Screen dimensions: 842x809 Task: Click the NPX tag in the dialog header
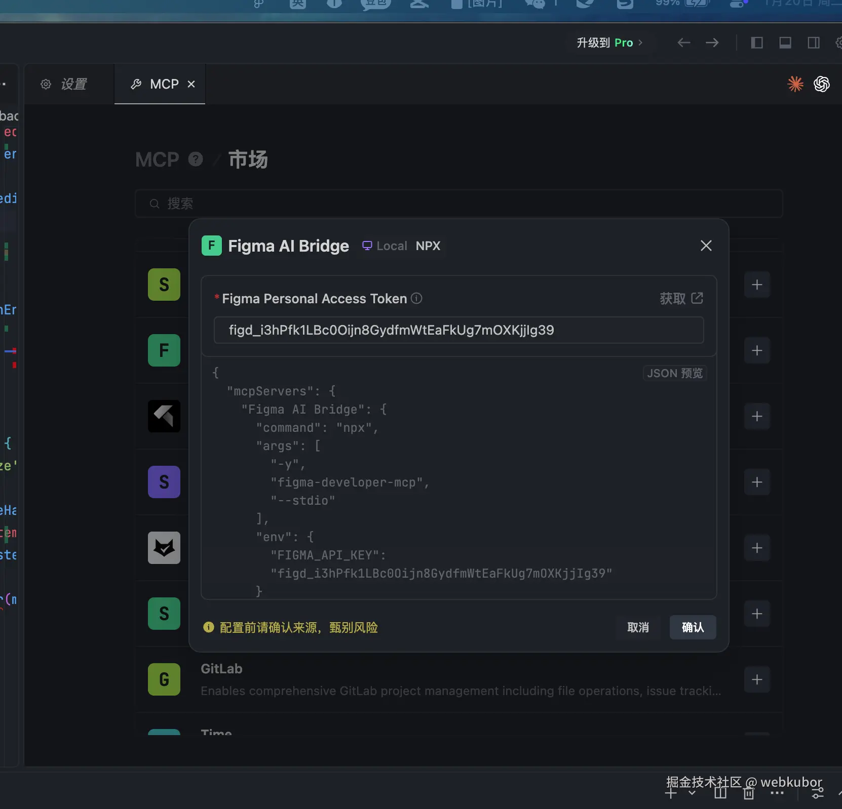(x=428, y=246)
